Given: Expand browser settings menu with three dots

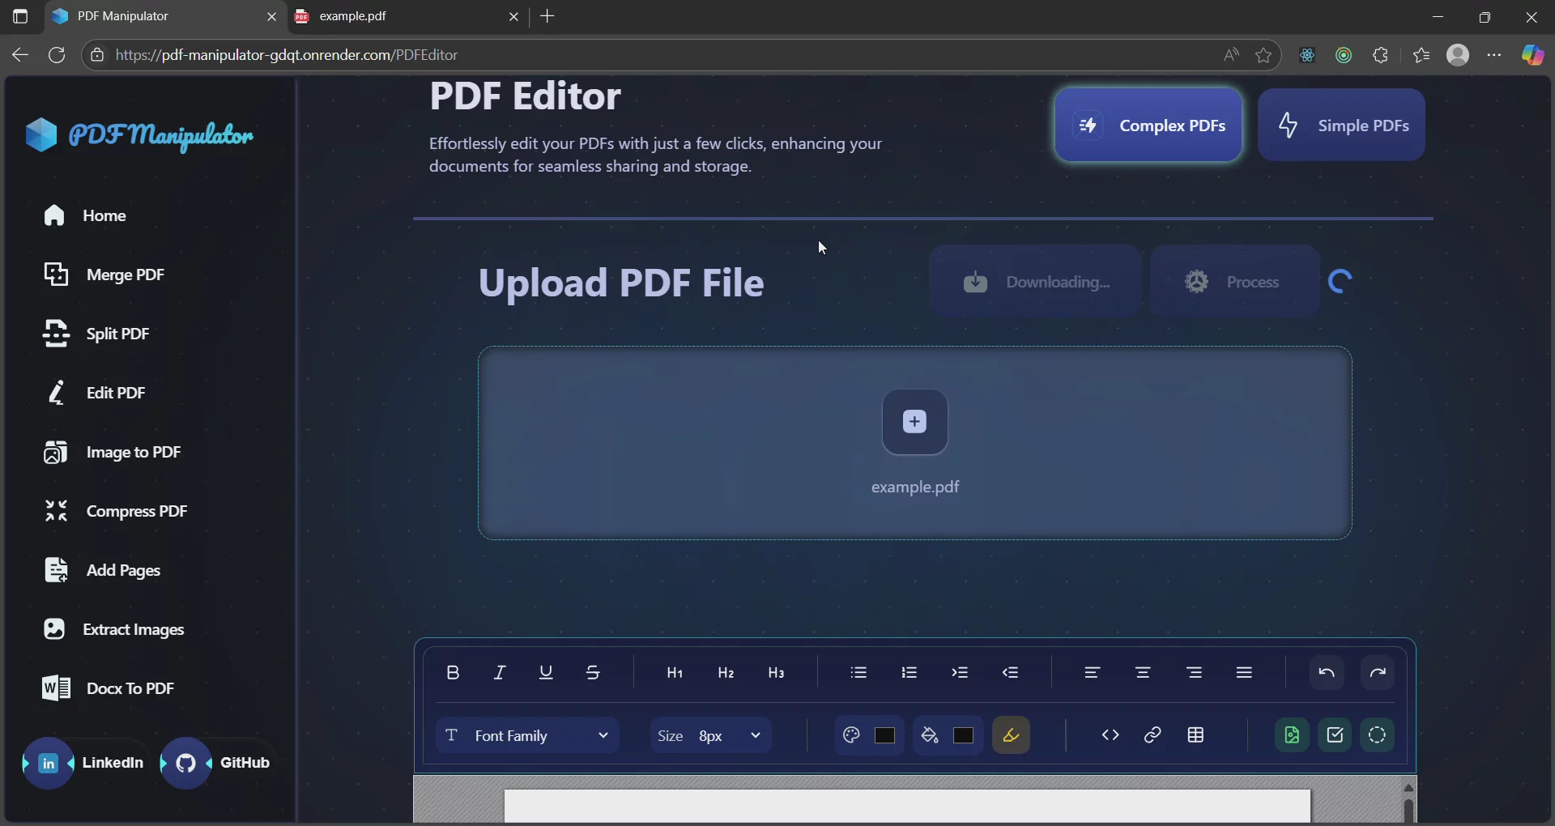Looking at the screenshot, I should pyautogui.click(x=1494, y=55).
